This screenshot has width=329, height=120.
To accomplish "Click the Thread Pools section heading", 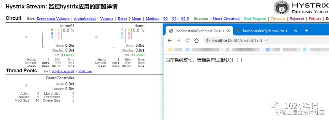I will coord(21,71).
